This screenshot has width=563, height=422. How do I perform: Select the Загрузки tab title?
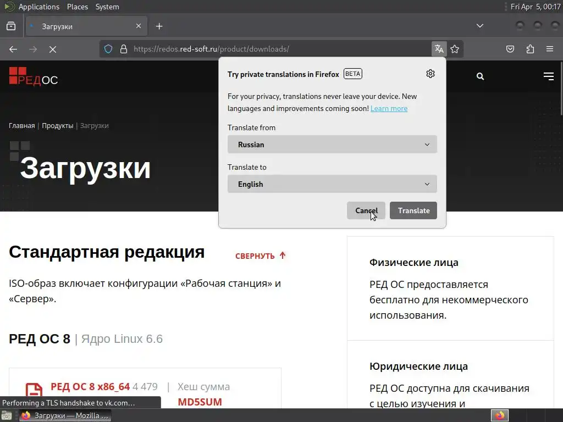57,26
